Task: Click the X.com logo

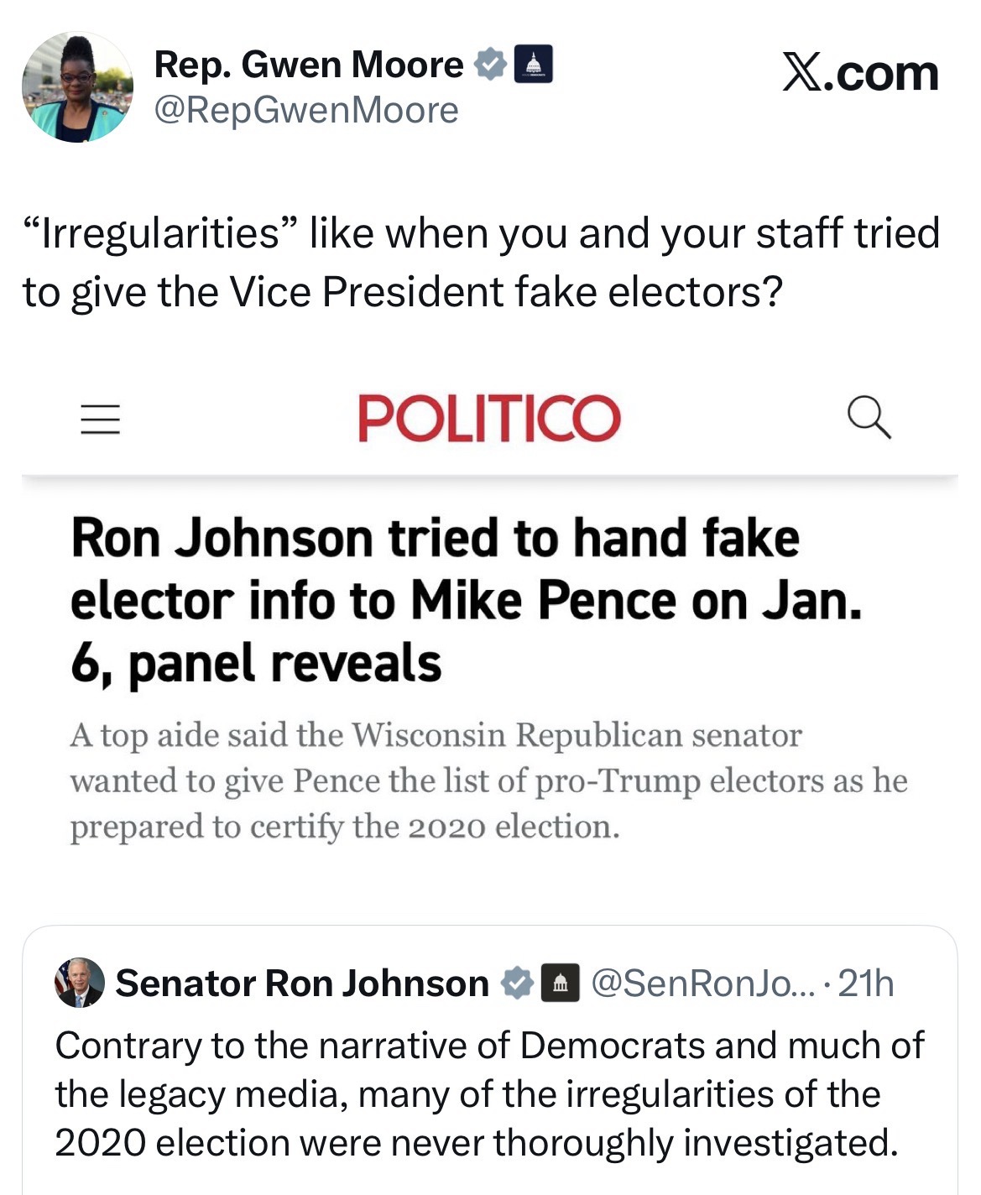Action: [x=860, y=73]
